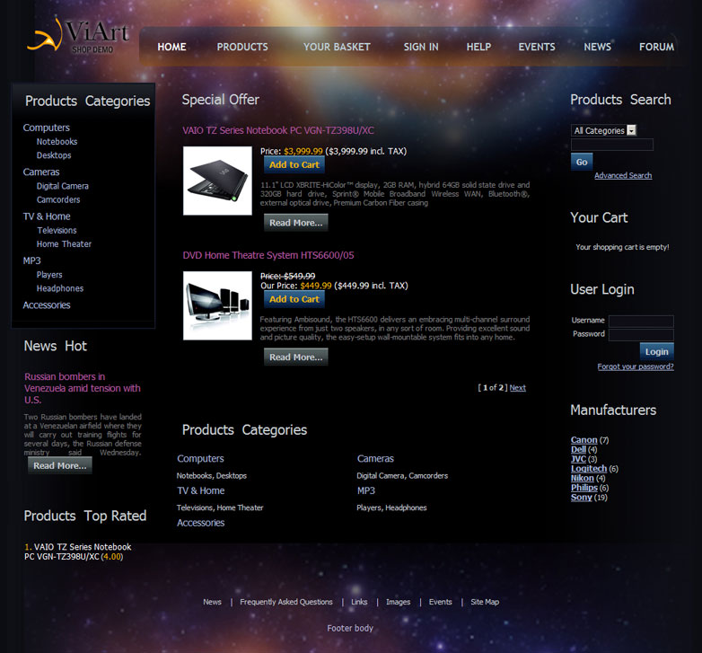Screen dimensions: 702x653
Task: Click the ViArt Shop Demo logo
Action: click(79, 36)
